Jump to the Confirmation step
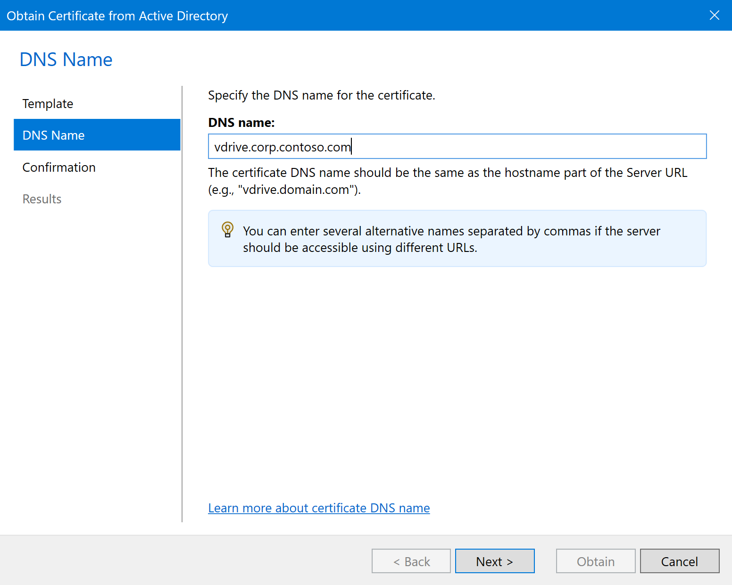Image resolution: width=732 pixels, height=585 pixels. click(x=59, y=167)
